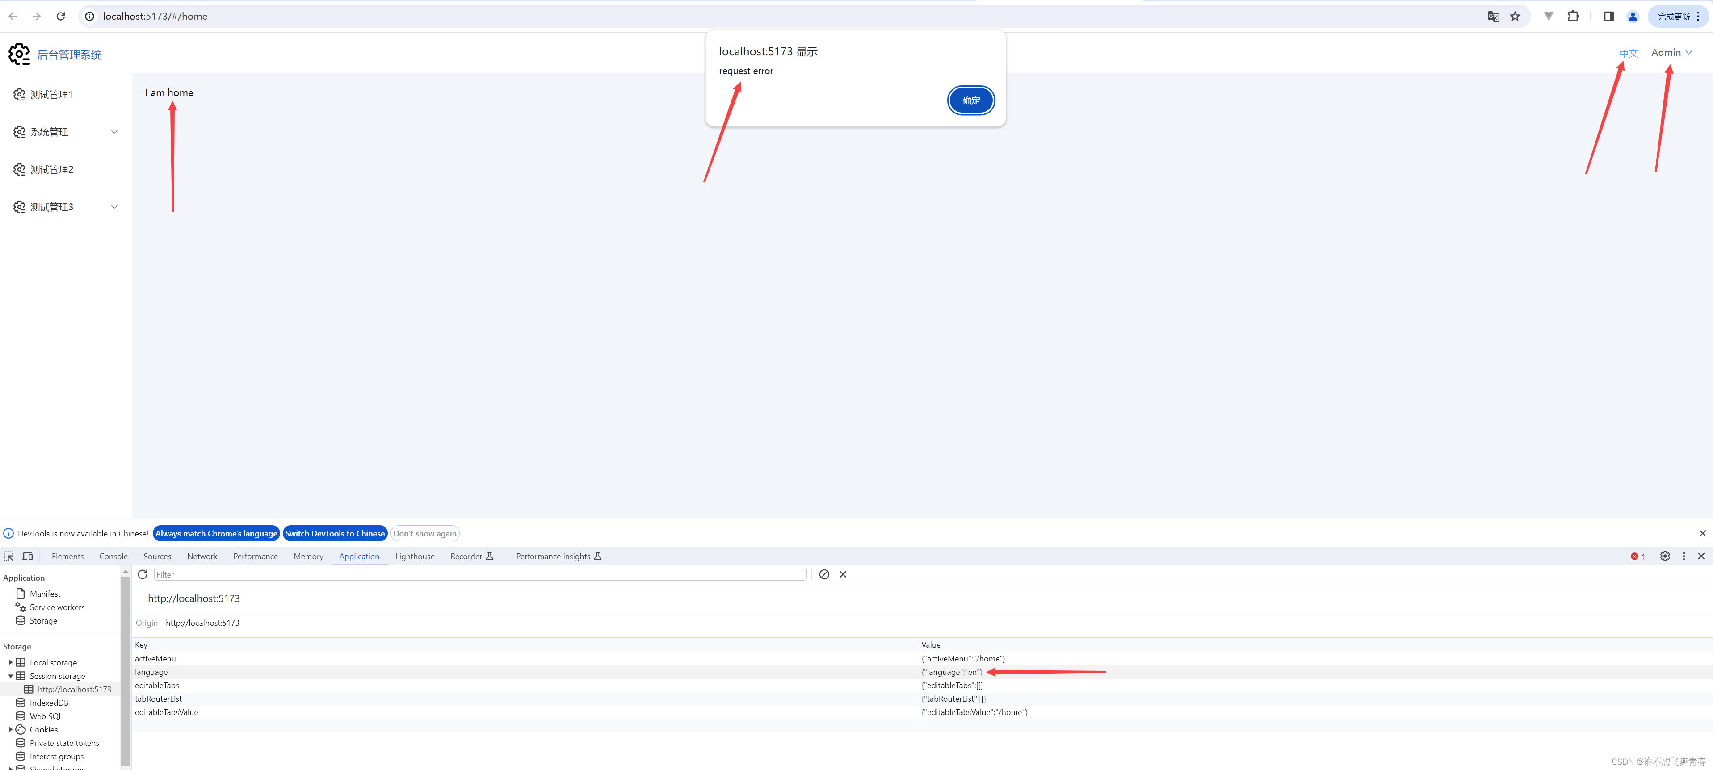Image resolution: width=1713 pixels, height=770 pixels.
Task: Open the Extensions puzzle icon
Action: tap(1573, 17)
